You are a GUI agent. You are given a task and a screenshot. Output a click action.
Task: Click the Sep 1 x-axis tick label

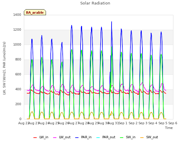(123, 123)
